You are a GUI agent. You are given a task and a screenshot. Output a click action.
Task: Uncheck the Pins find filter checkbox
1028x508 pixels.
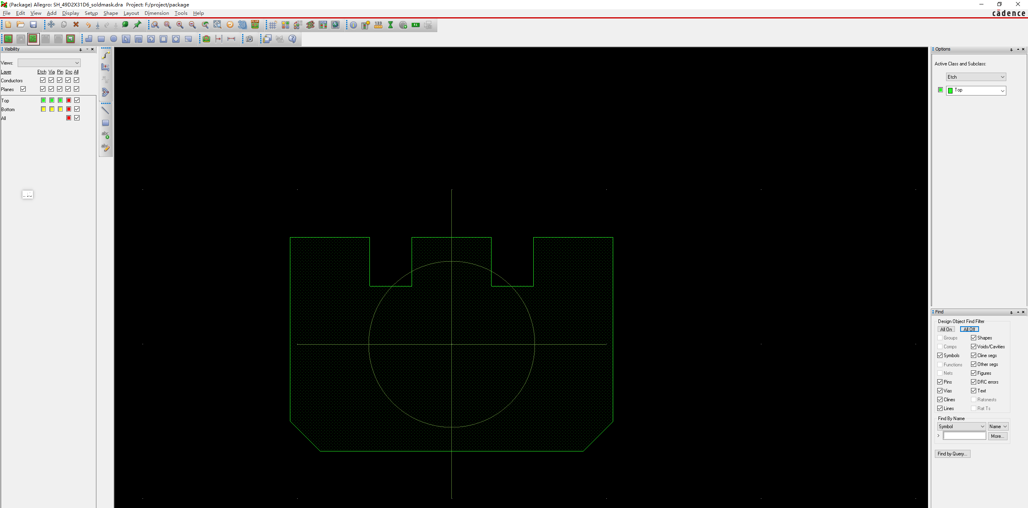[940, 382]
